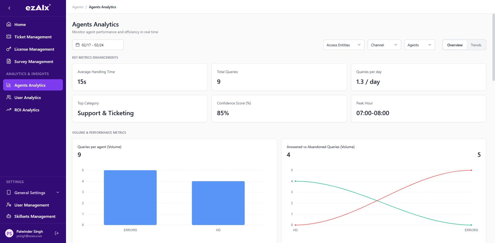Open User Analytics via its people icon
Image resolution: width=495 pixels, height=243 pixels.
tap(9, 97)
